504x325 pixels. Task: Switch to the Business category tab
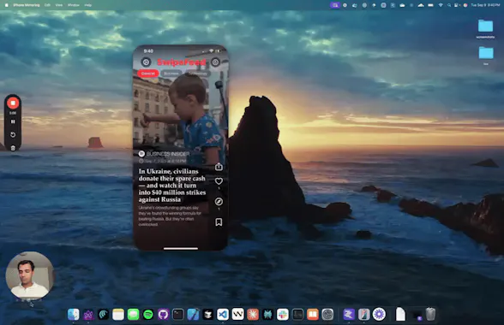[171, 74]
